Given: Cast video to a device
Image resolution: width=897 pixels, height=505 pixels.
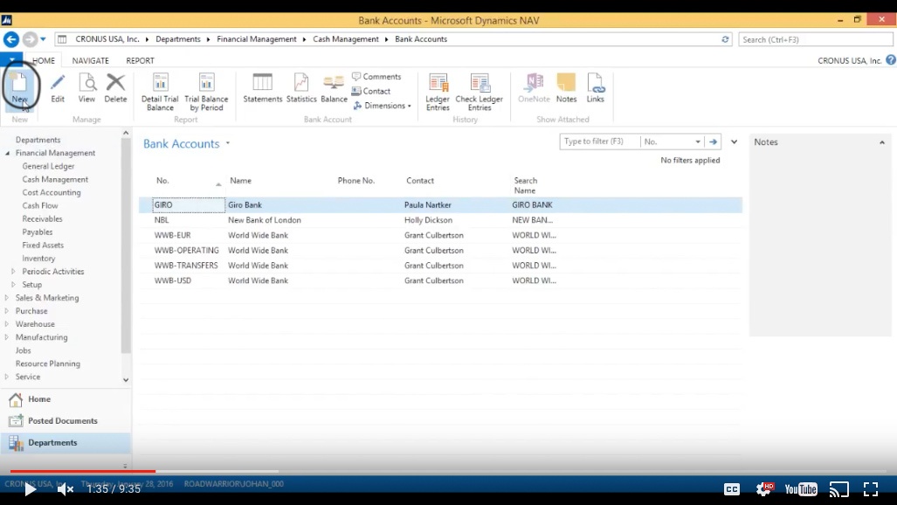Looking at the screenshot, I should coord(839,489).
